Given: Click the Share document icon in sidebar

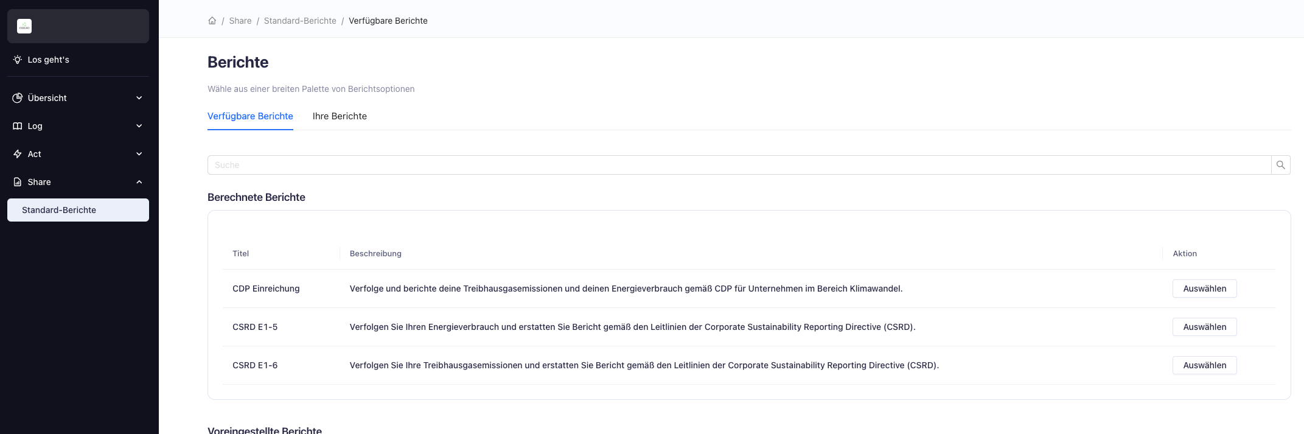Looking at the screenshot, I should [18, 182].
